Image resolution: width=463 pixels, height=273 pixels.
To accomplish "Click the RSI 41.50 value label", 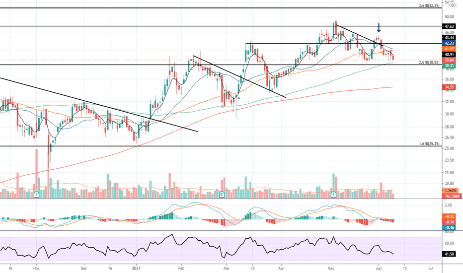I will pyautogui.click(x=449, y=254).
